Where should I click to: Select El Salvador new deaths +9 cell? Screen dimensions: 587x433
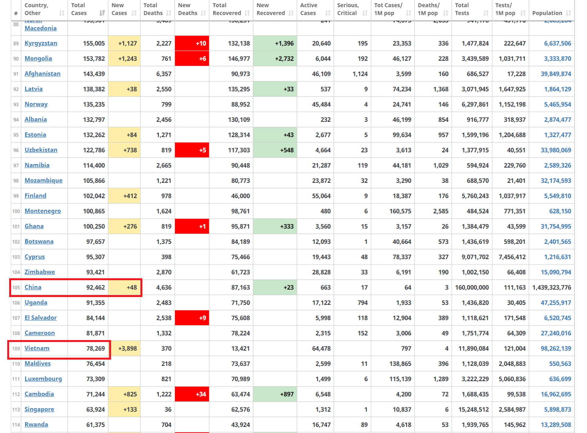[192, 318]
